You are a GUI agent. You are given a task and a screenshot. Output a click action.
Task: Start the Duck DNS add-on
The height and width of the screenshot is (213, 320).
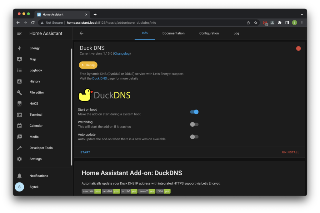point(85,152)
